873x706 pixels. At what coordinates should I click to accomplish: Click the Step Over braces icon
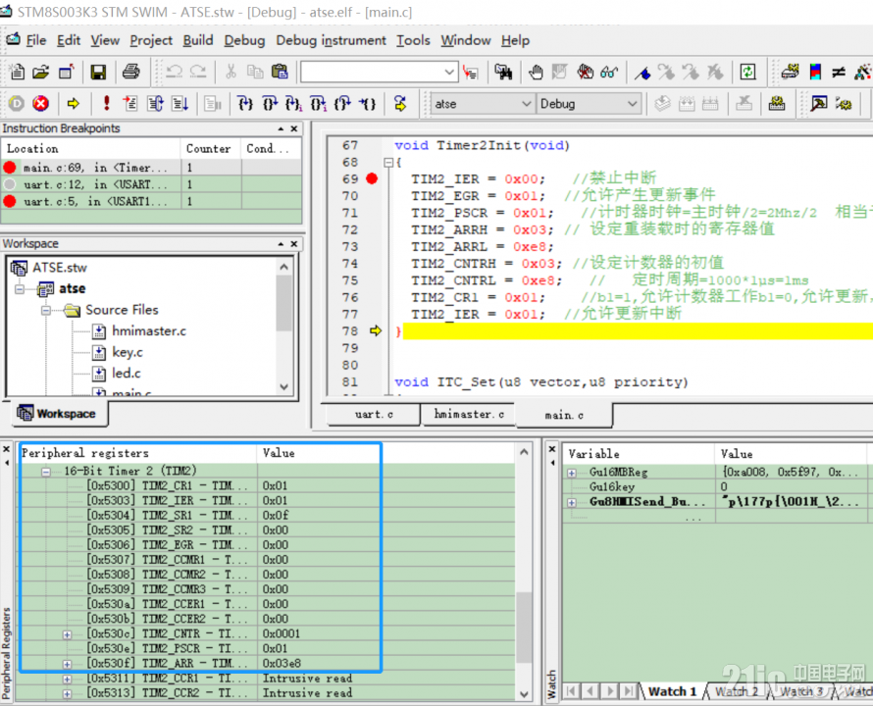tap(270, 104)
